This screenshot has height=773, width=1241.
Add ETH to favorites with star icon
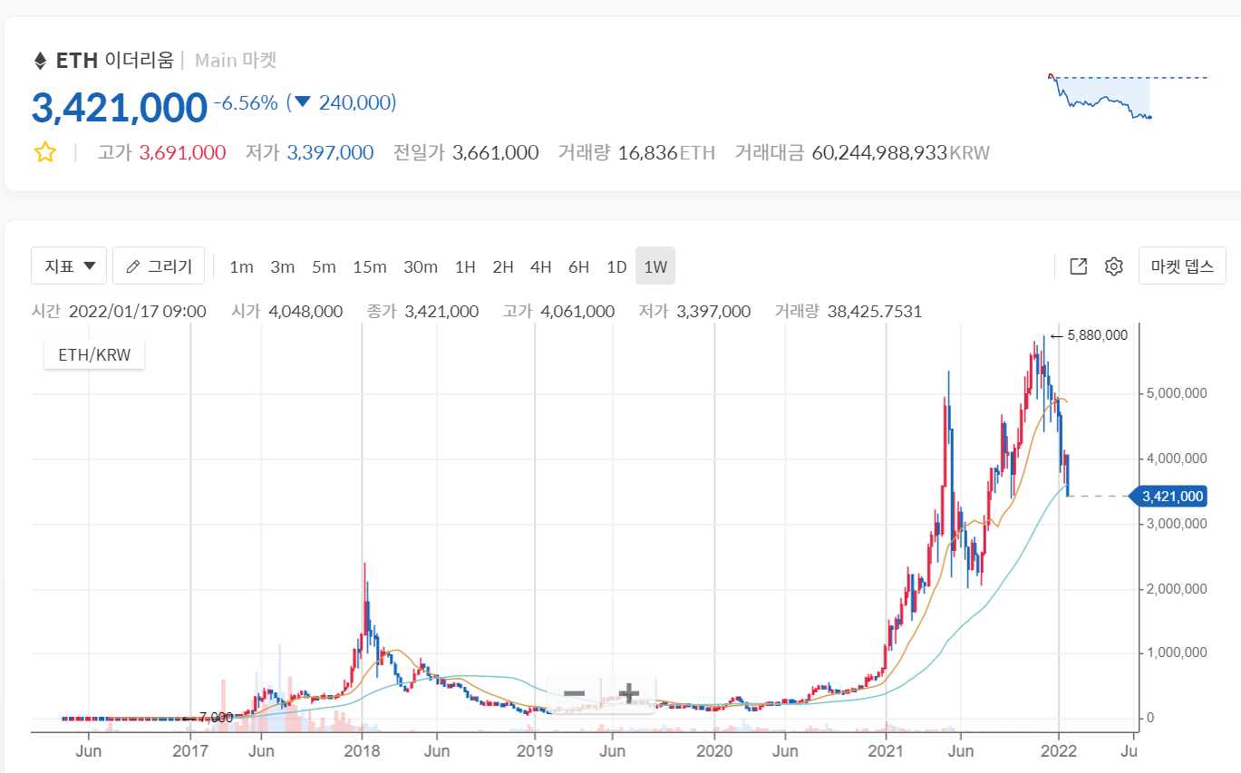[x=45, y=152]
